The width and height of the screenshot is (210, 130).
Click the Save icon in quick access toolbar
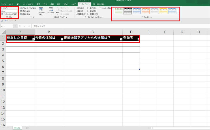coord(2,21)
